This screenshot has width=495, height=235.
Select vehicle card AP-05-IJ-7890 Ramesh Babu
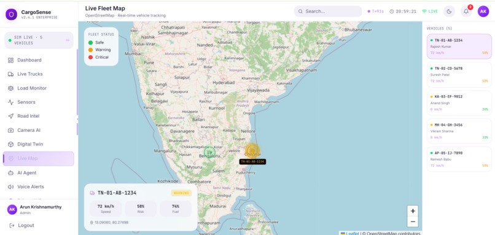click(459, 159)
